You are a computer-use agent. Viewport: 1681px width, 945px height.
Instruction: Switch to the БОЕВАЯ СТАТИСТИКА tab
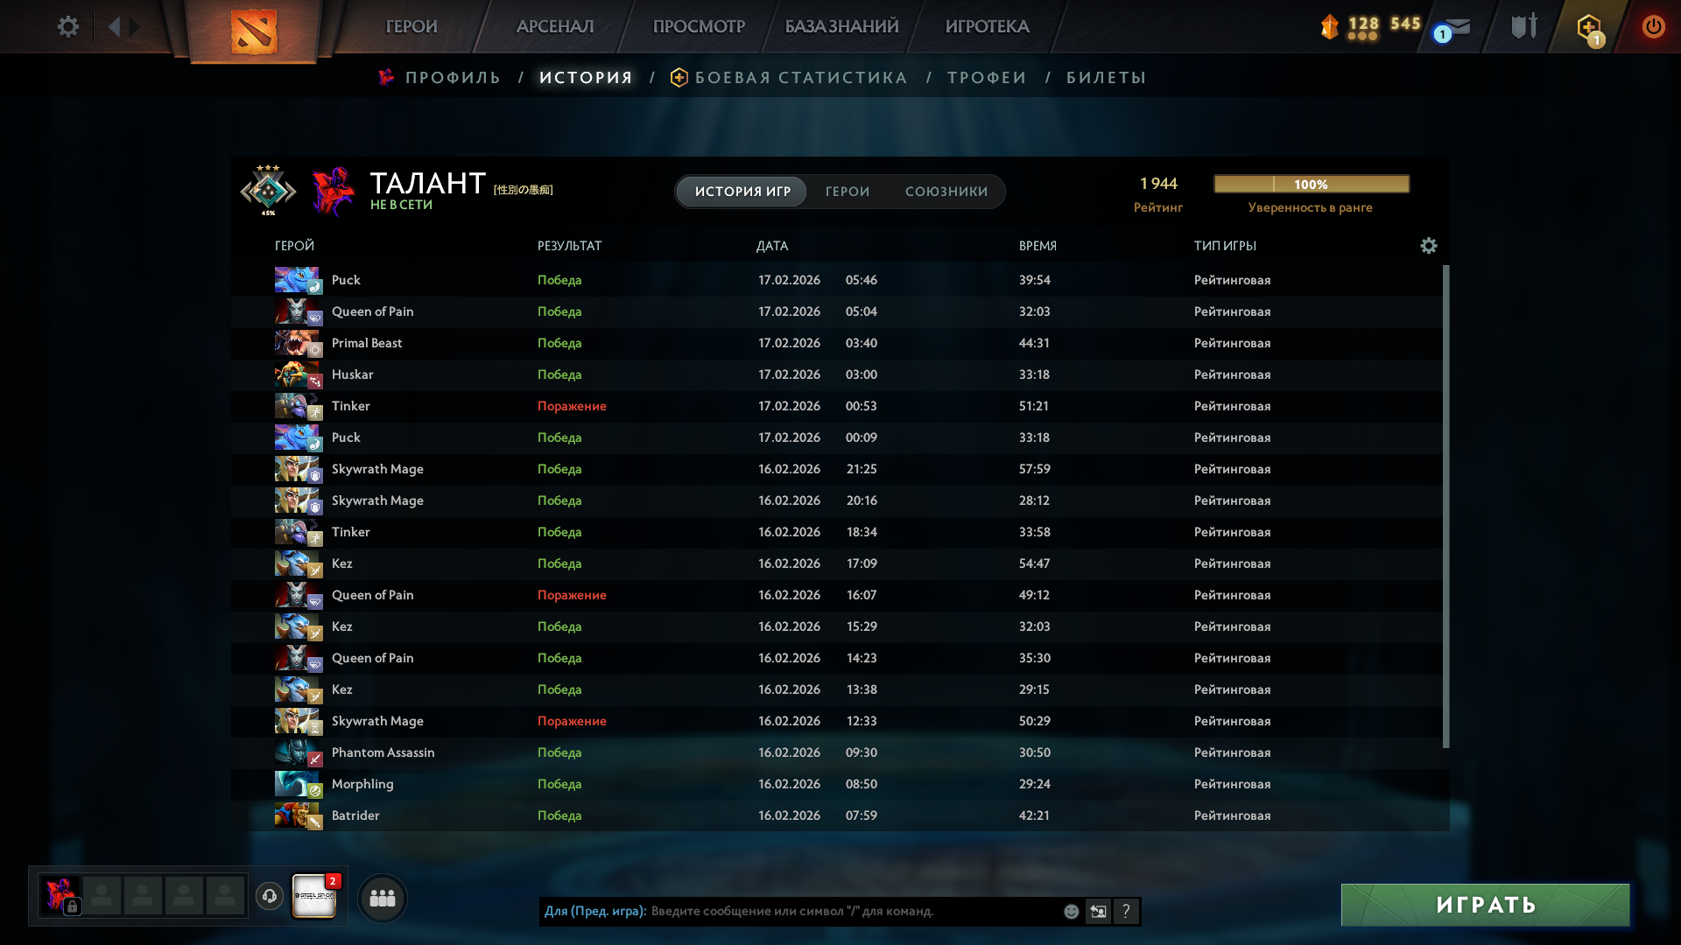pos(801,78)
